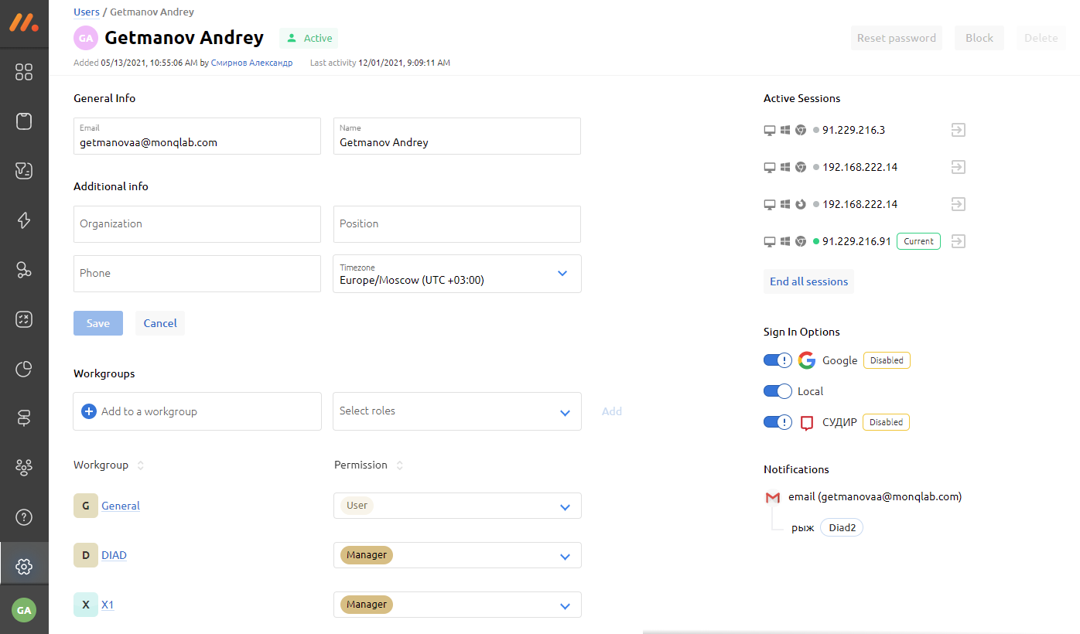Expand permission dropdown for DIAD workgroup

point(565,556)
